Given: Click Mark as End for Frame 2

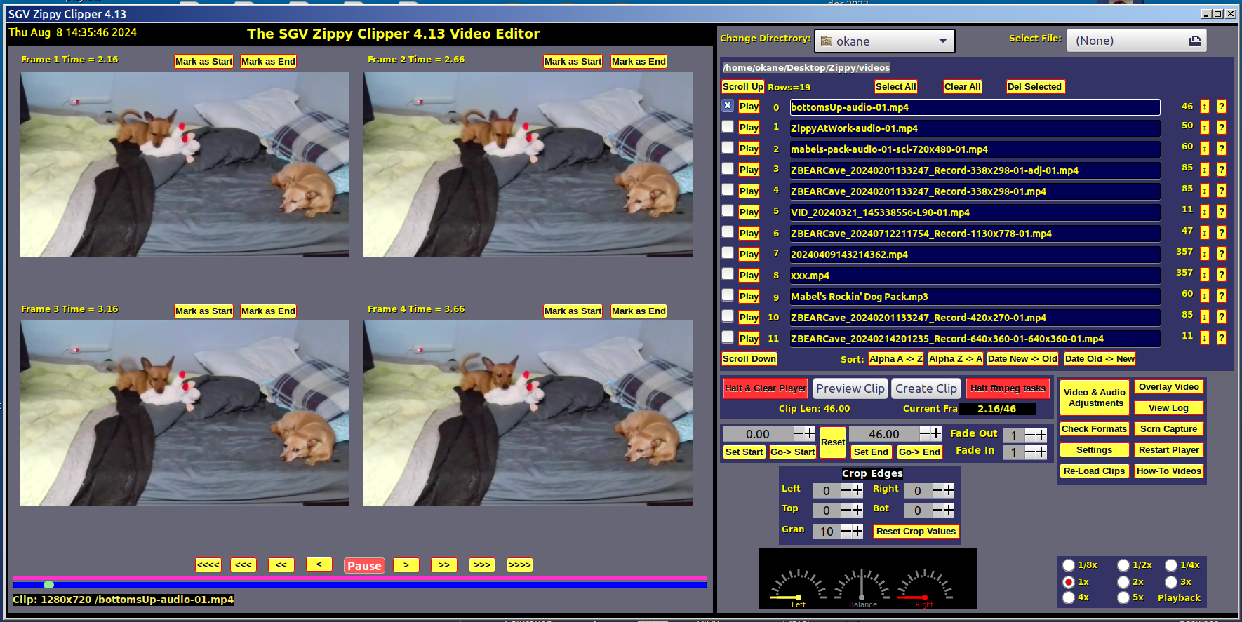Looking at the screenshot, I should pos(639,62).
